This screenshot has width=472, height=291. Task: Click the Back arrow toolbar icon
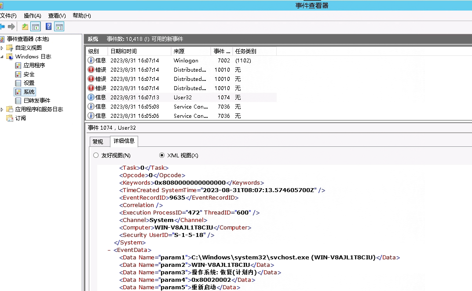point(2,27)
